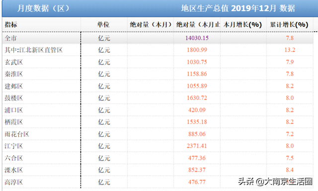318x191 pixels.
Task: Click the value 1535.18
Action: pyautogui.click(x=197, y=122)
